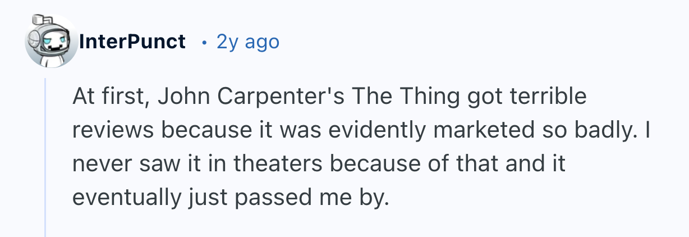The image size is (689, 237).
Task: Click the word 'marketed' in the comment
Action: 480,130
